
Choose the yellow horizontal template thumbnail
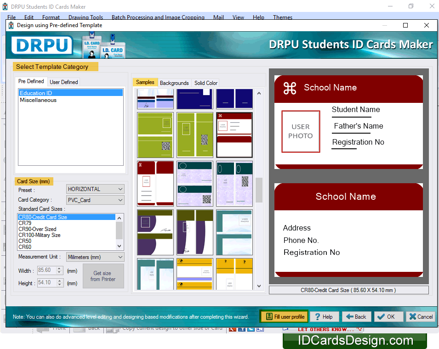[x=195, y=274]
